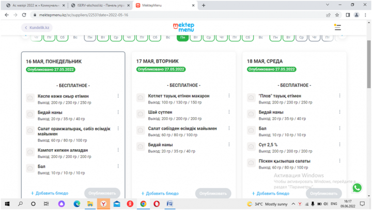Click photo placeholder for "Плов" тауық етімен
Image resolution: width=372 pixels, height=210 pixels.
[251, 98]
